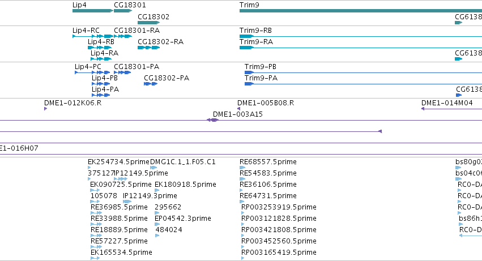Click the Trim9-RA transcript
This screenshot has width=482, height=261.
(x=361, y=48)
